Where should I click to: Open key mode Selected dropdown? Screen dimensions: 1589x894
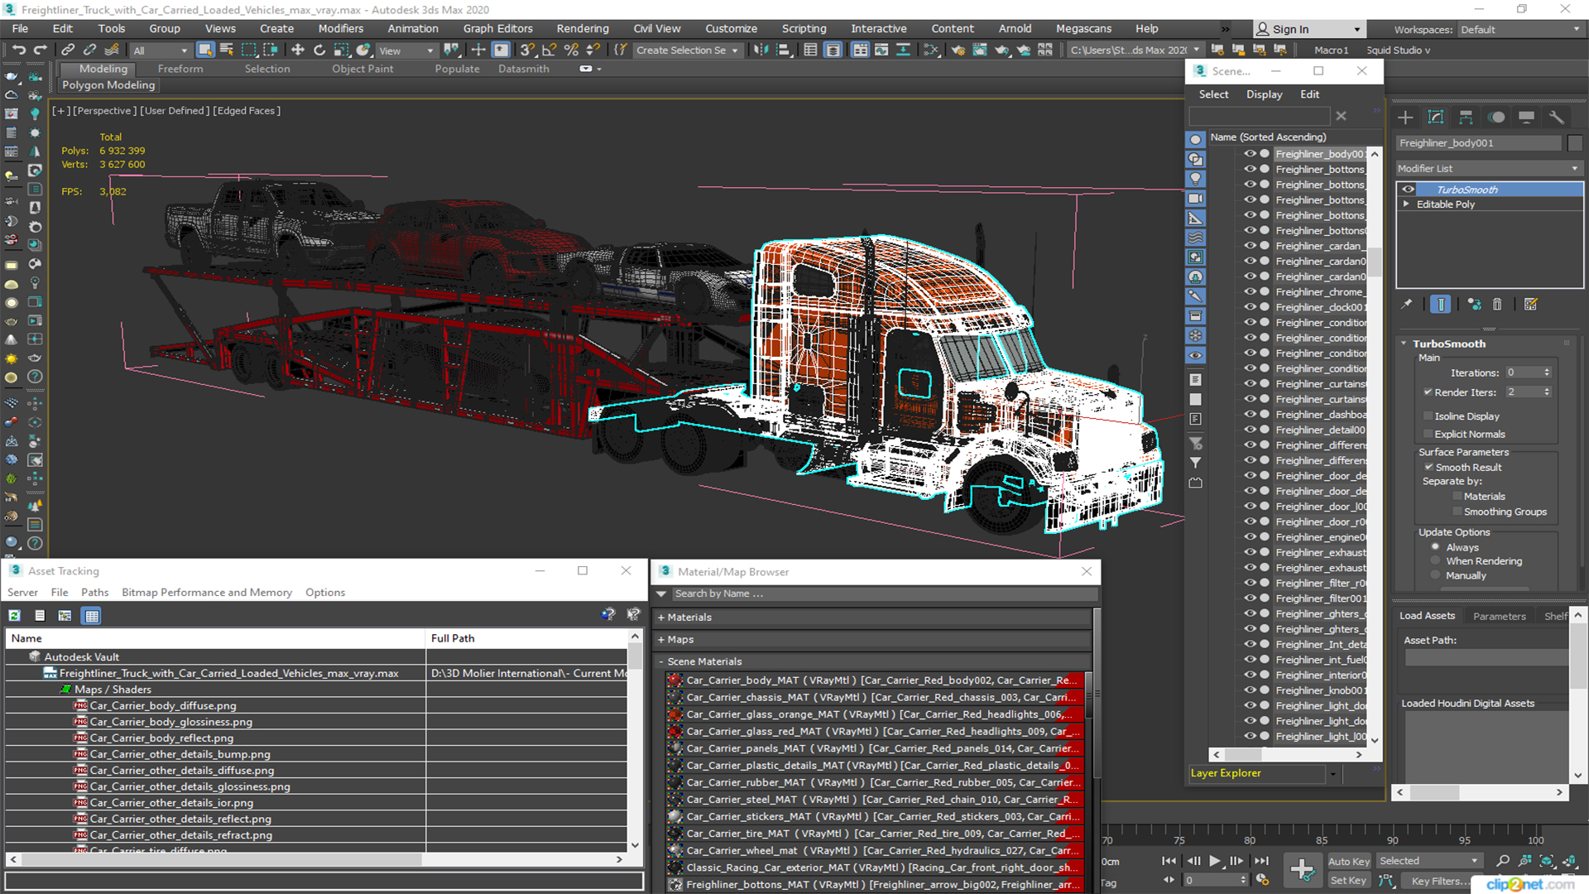(x=1428, y=862)
